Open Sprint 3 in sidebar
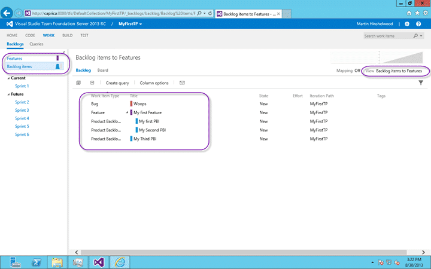 [x=22, y=110]
